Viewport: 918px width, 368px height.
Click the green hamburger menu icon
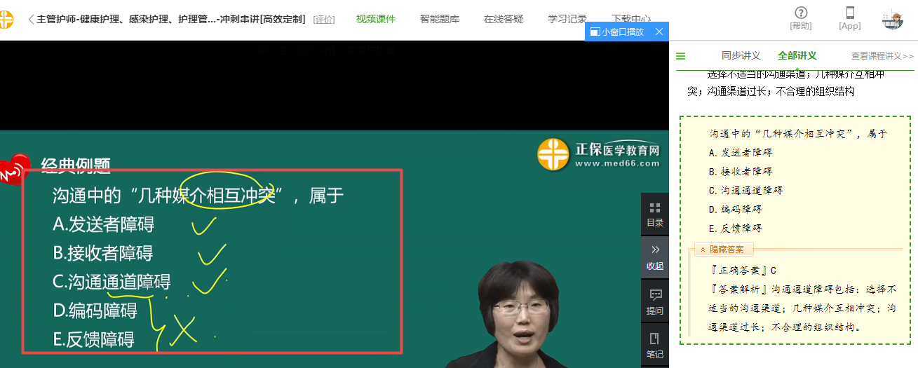coord(680,57)
